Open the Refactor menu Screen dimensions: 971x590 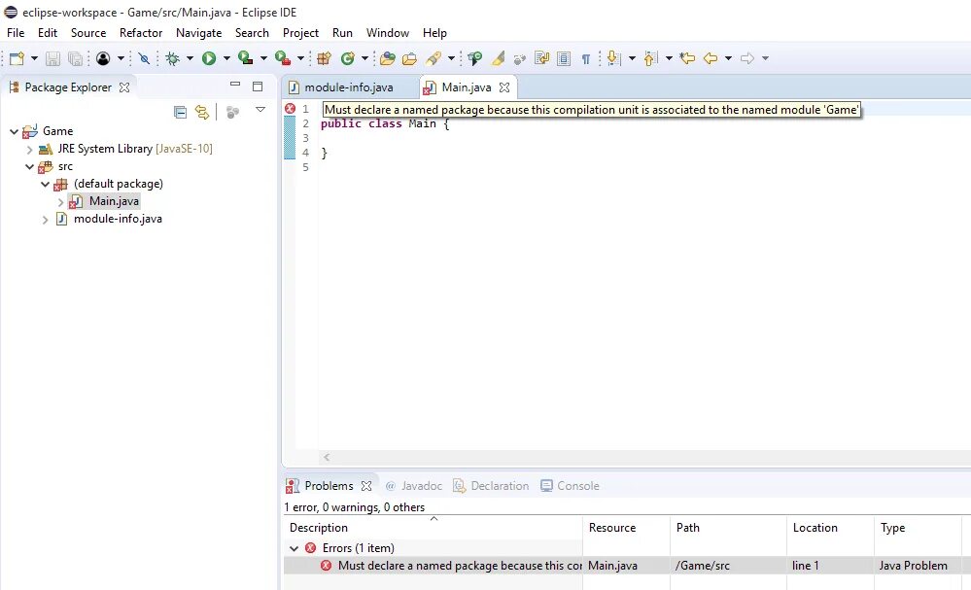coord(141,33)
